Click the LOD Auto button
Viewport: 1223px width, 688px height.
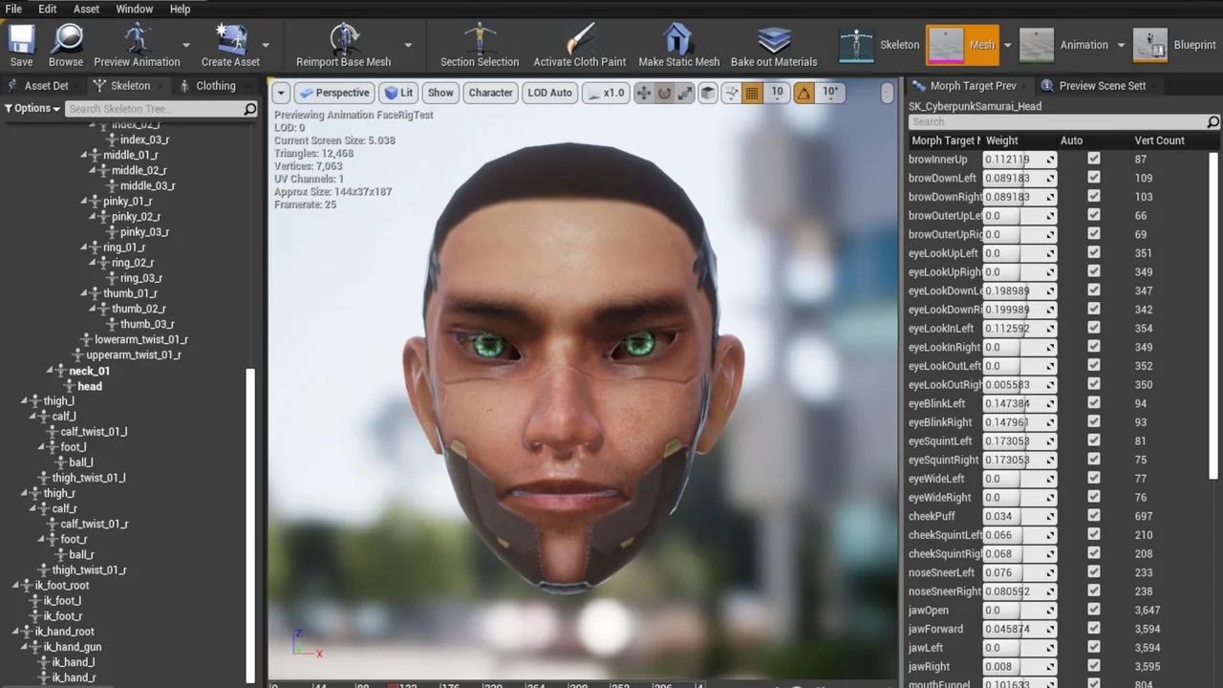[549, 93]
